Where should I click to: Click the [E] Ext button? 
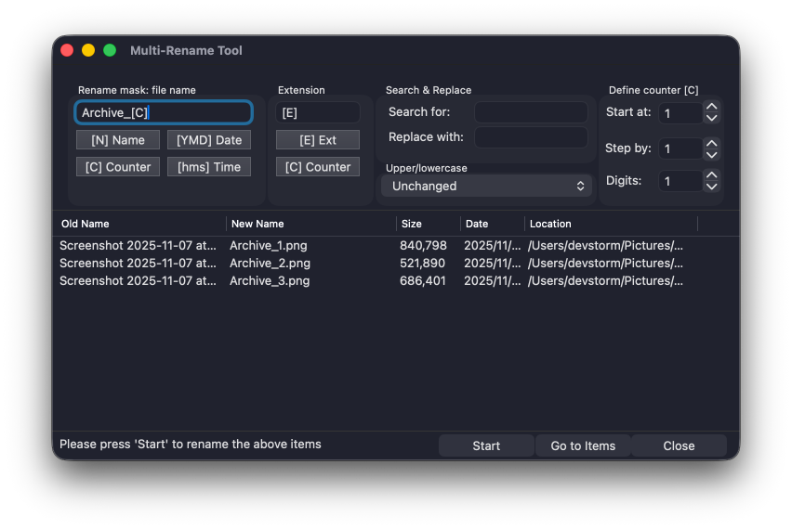tap(318, 140)
